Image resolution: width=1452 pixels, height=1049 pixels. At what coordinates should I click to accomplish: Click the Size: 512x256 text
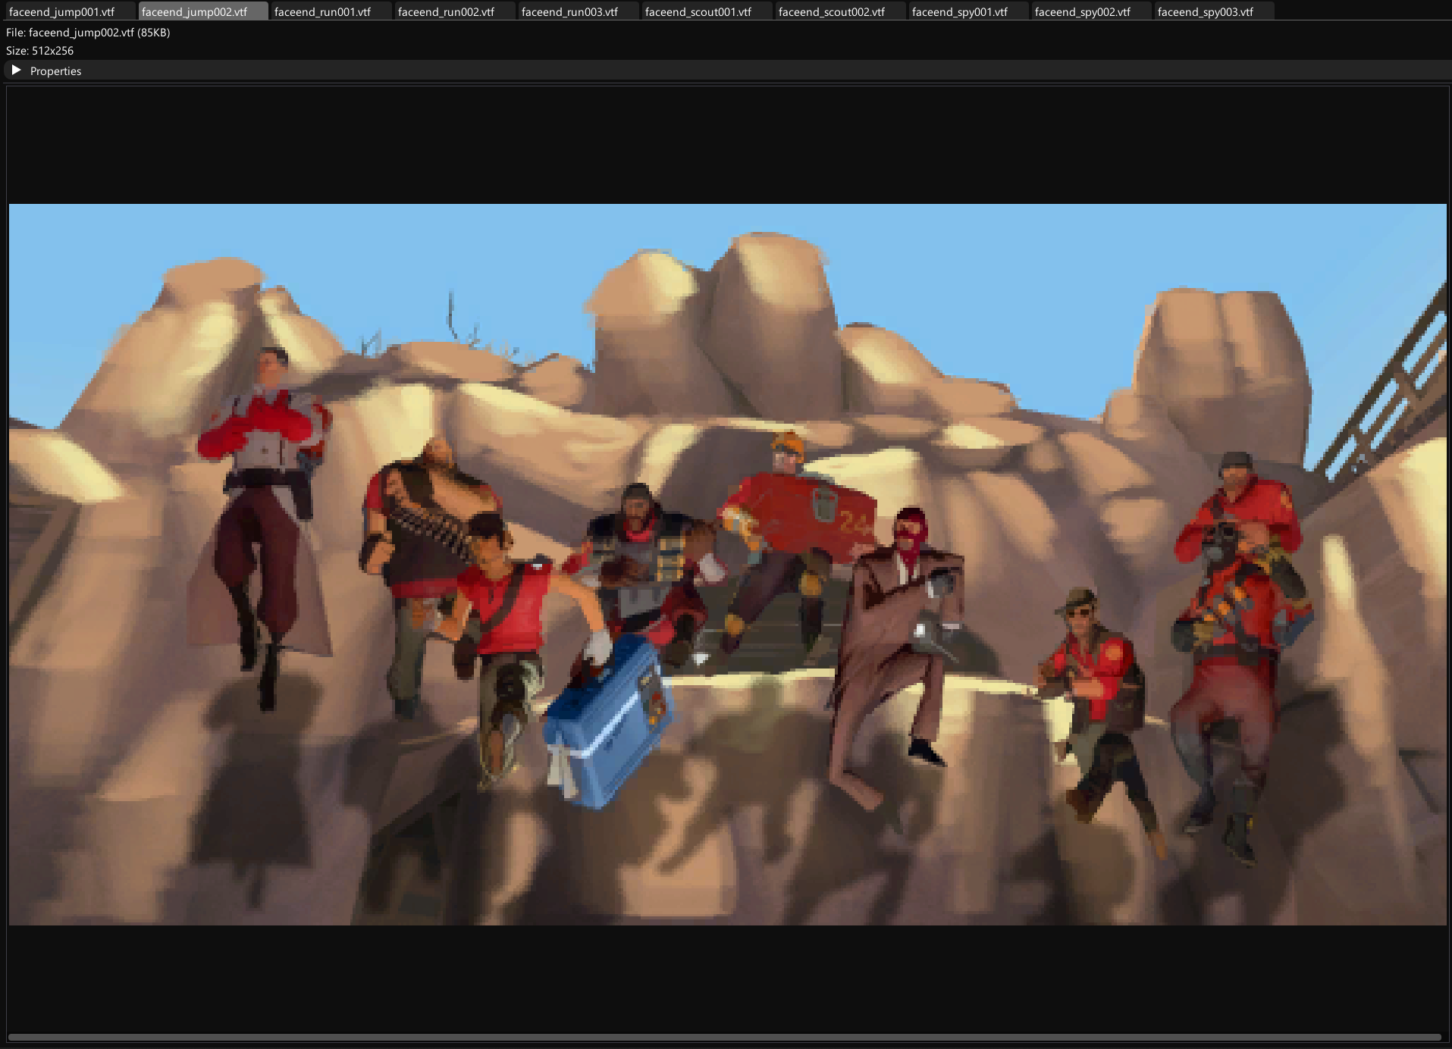(39, 51)
